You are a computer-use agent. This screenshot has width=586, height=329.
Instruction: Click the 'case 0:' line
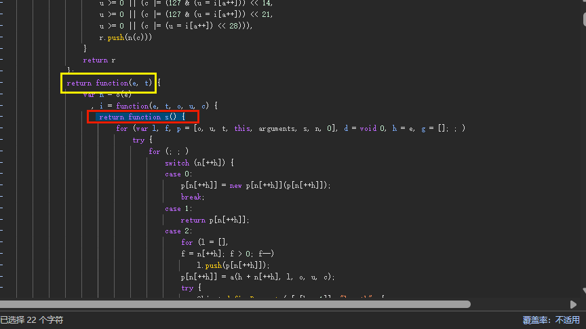pos(178,174)
